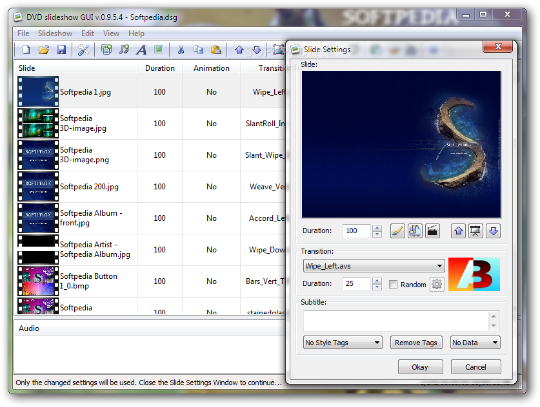Click inside the Subtitle text box
The image size is (540, 407).
[395, 321]
